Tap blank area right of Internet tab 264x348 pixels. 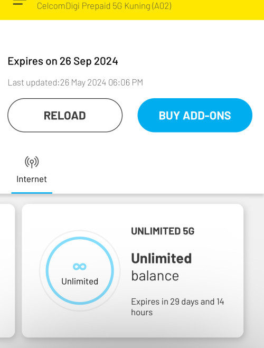pyautogui.click(x=155, y=171)
